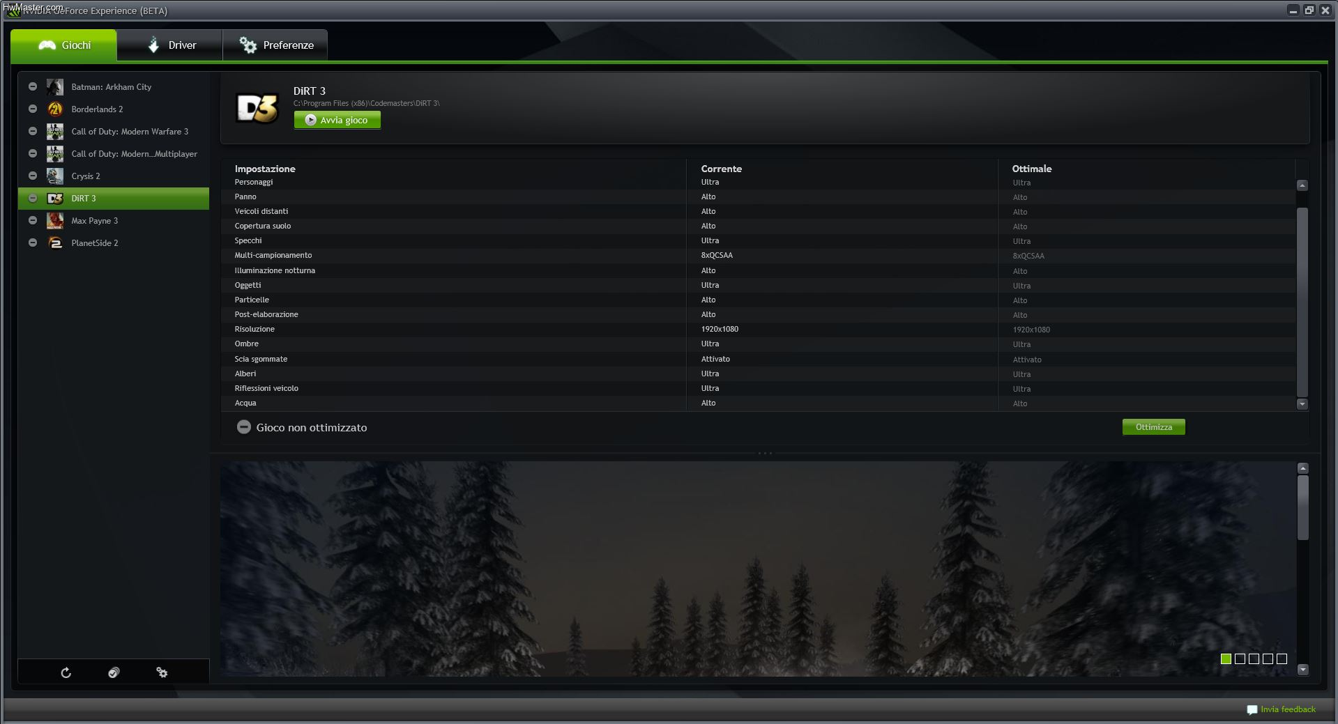Click the refresh games icon

[66, 672]
